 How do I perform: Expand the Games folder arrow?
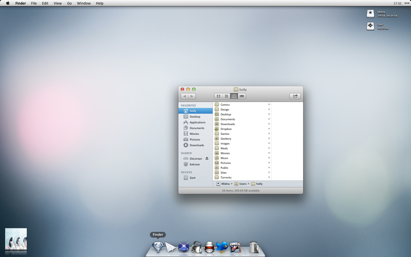tap(269, 134)
